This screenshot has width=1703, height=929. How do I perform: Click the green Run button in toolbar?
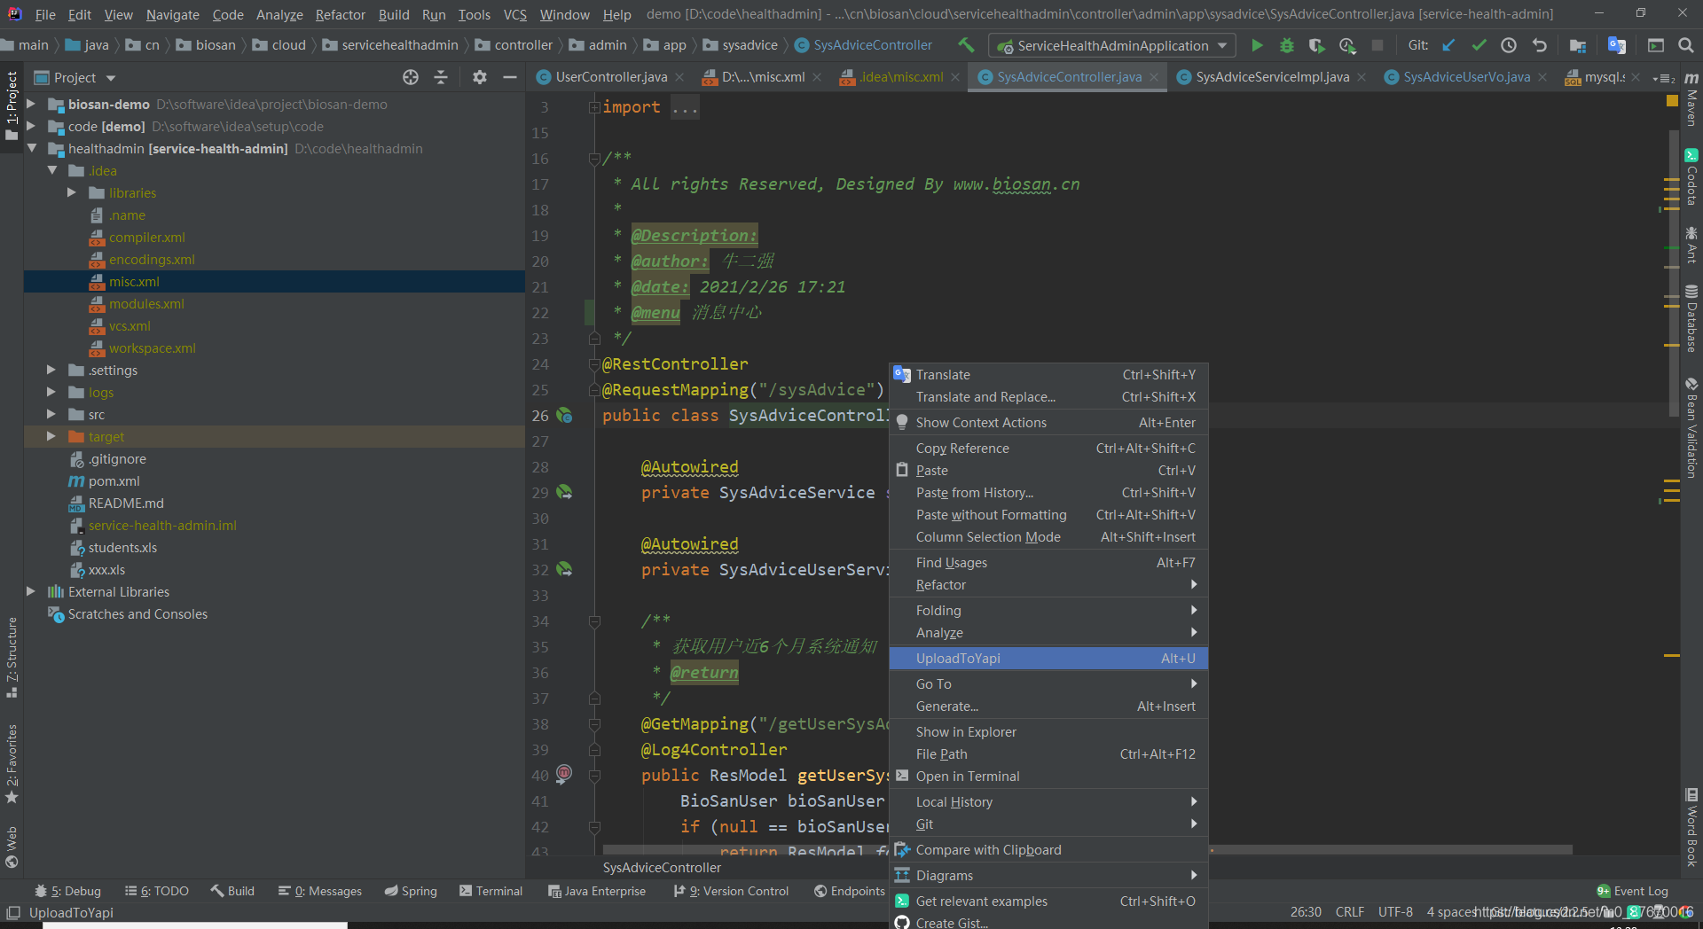pos(1257,45)
